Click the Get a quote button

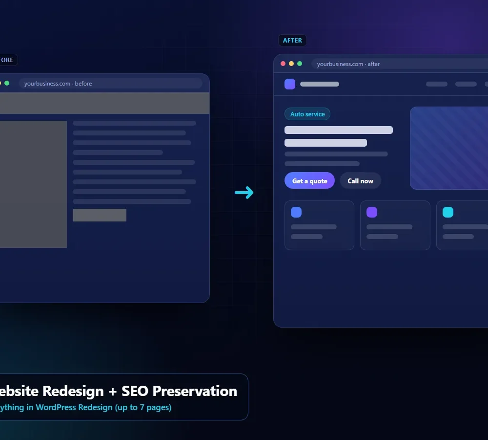coord(309,180)
